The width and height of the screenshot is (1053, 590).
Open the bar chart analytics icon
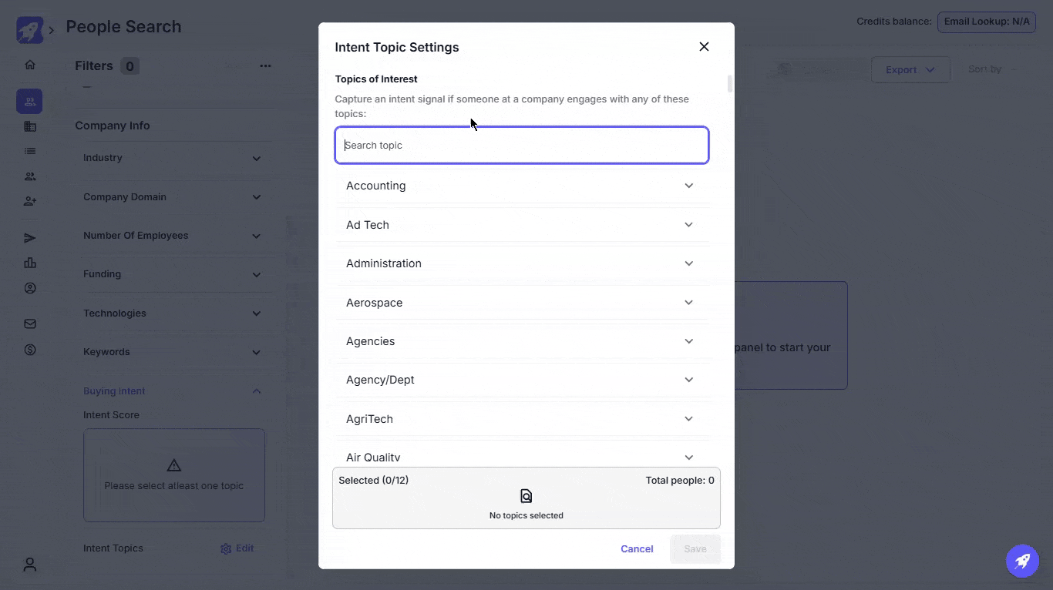[30, 263]
